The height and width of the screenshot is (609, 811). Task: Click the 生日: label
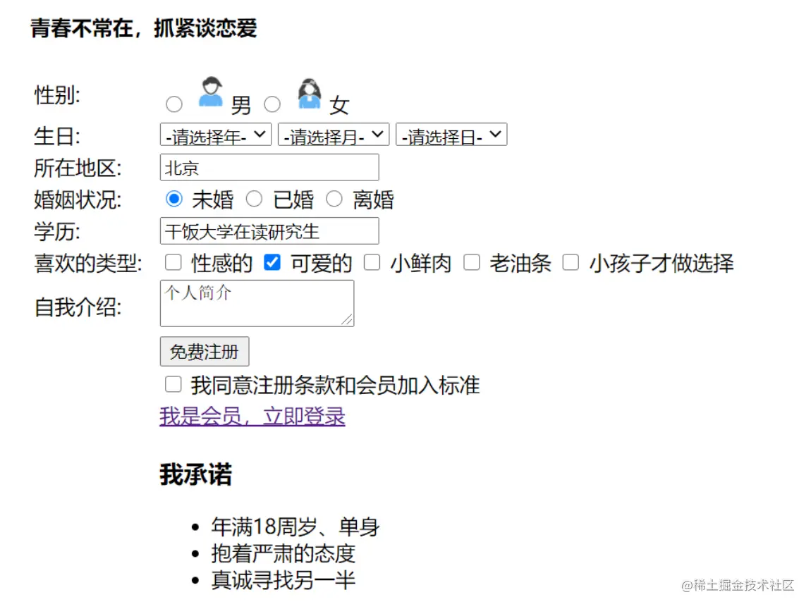tap(57, 137)
